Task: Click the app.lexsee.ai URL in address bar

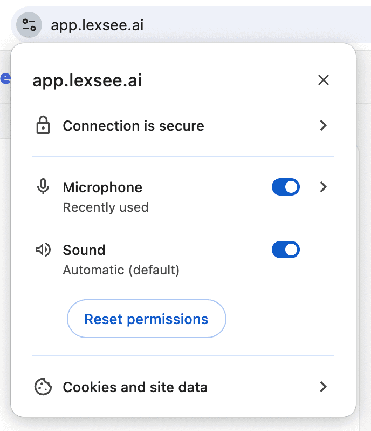Action: [x=97, y=25]
